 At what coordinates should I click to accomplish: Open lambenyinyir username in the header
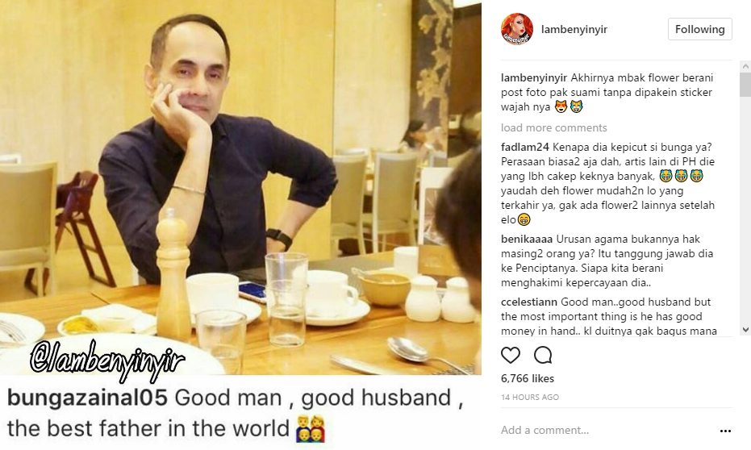(574, 29)
